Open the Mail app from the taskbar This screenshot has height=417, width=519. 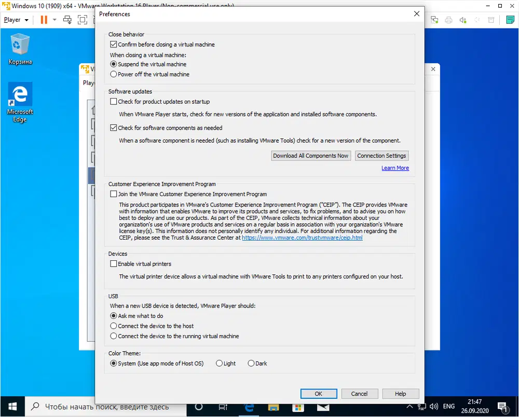323,407
